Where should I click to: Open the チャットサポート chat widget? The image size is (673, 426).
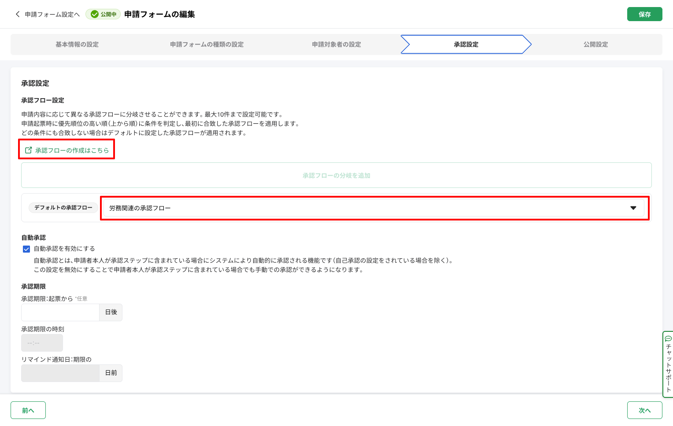[x=668, y=364]
